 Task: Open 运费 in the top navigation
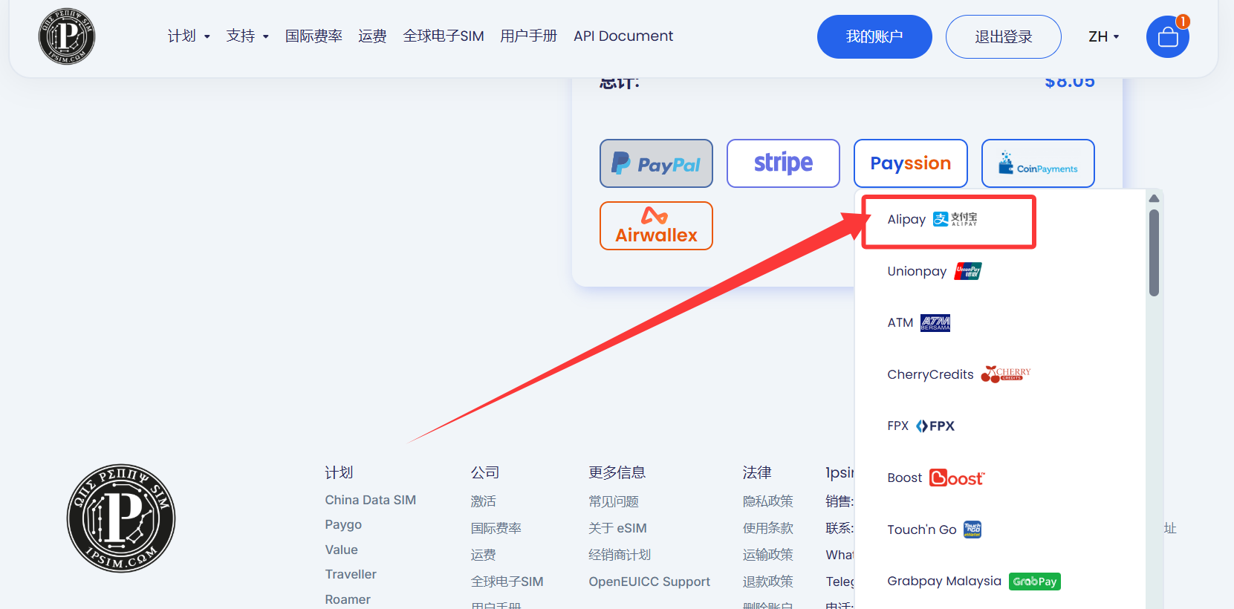click(372, 36)
